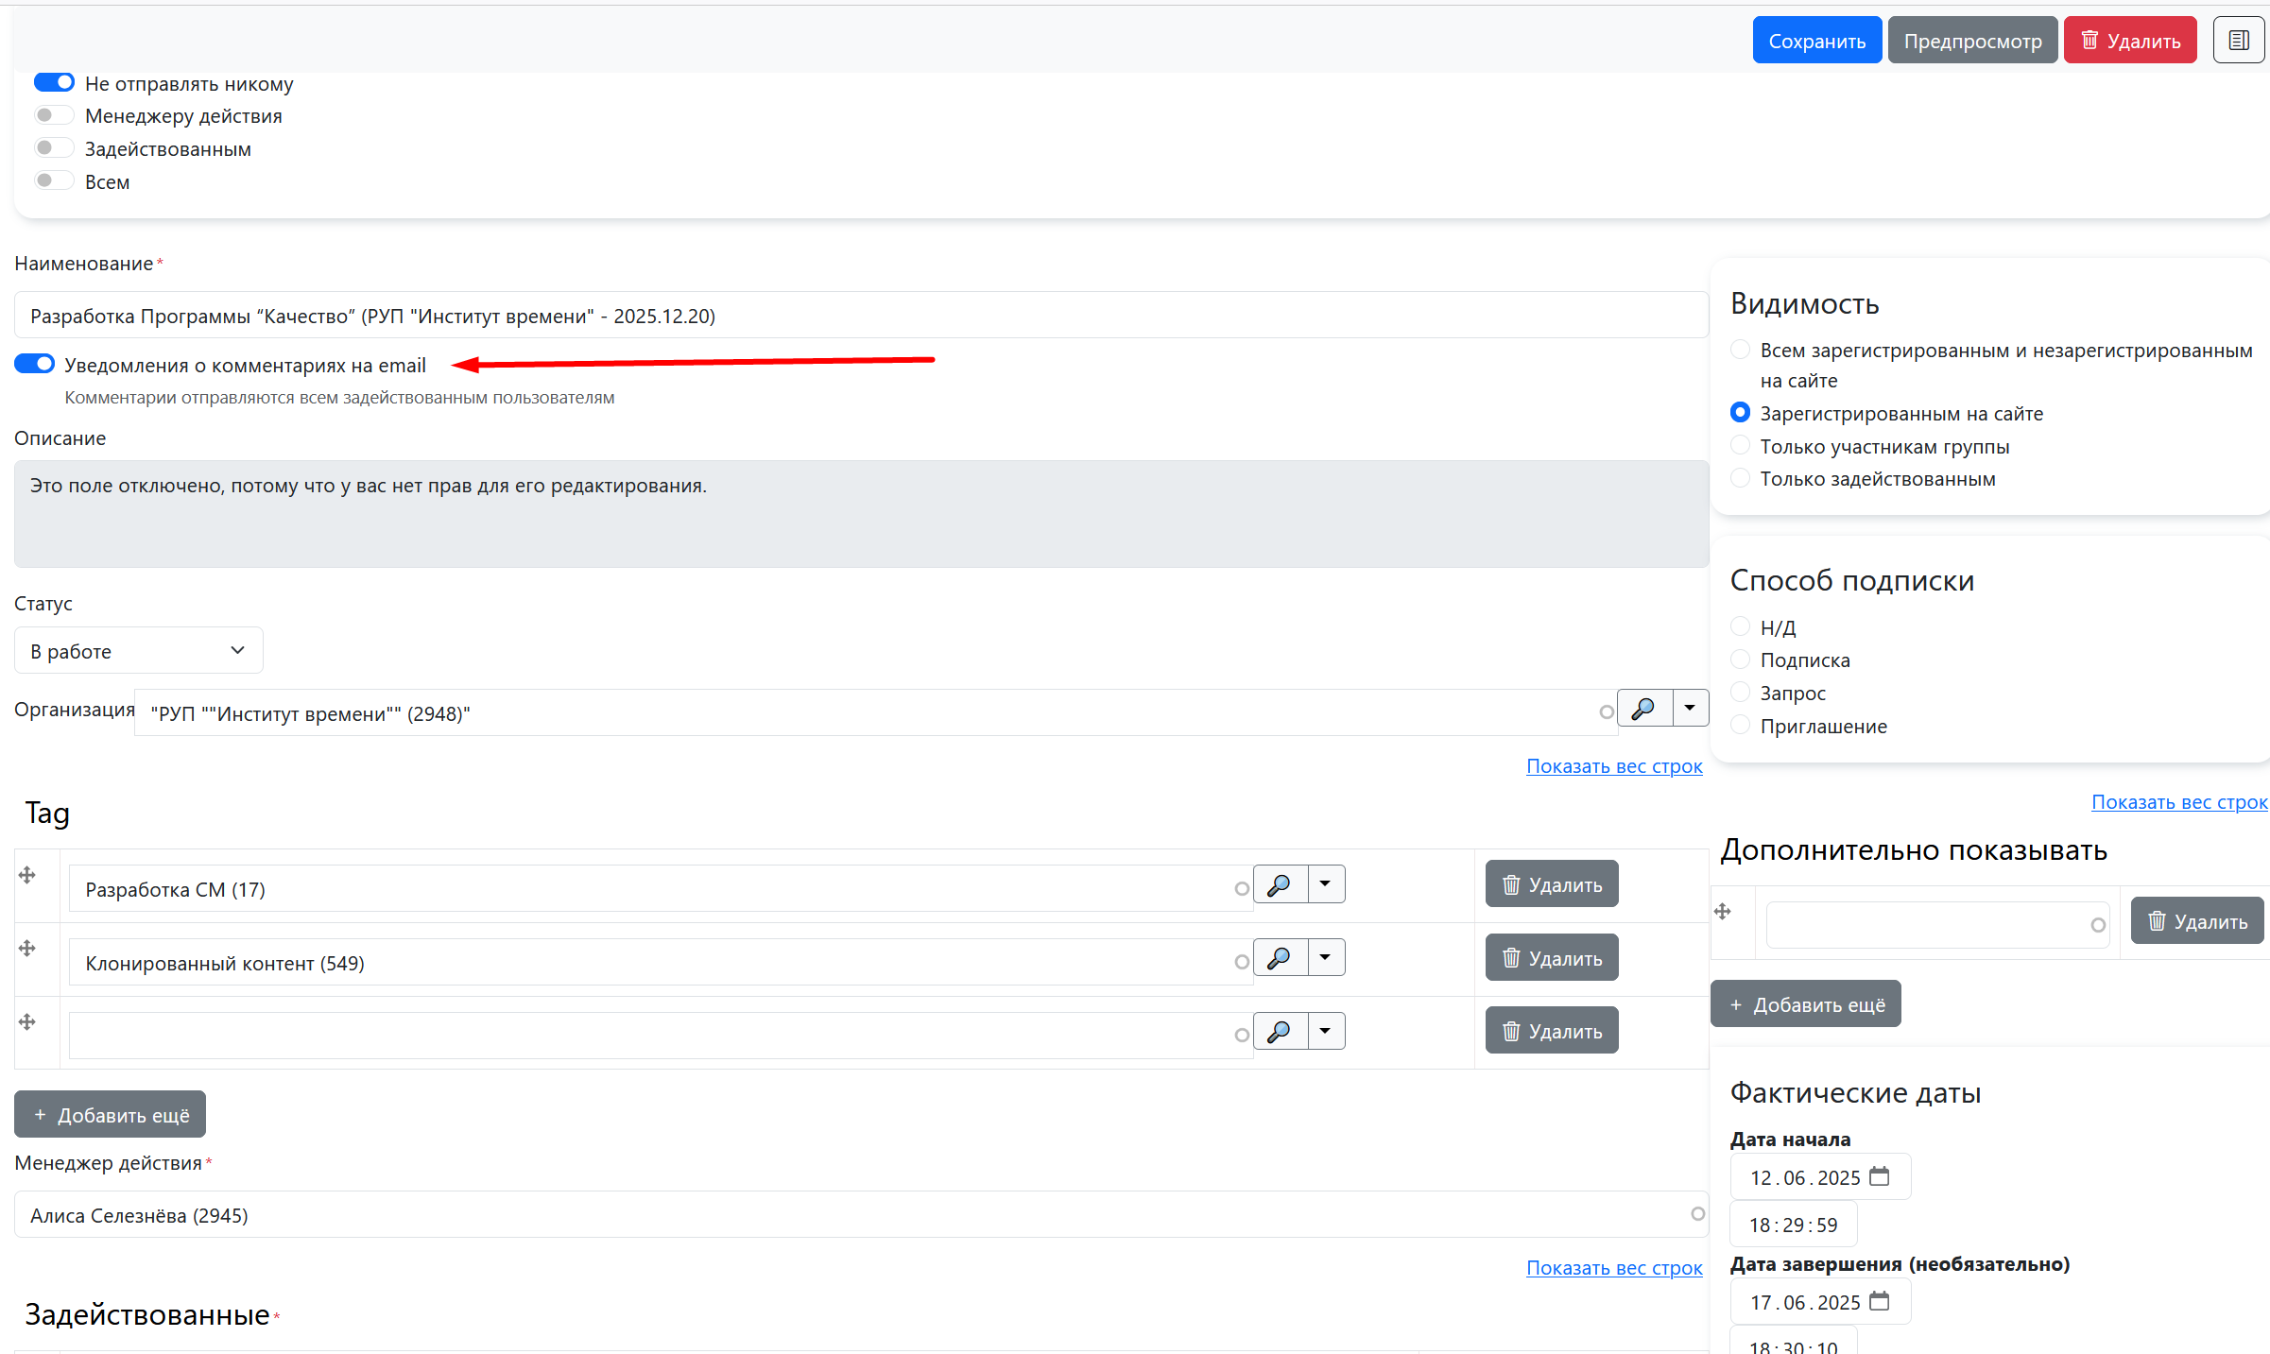Click Предпросмотр button
This screenshot has width=2270, height=1354.
point(1972,41)
